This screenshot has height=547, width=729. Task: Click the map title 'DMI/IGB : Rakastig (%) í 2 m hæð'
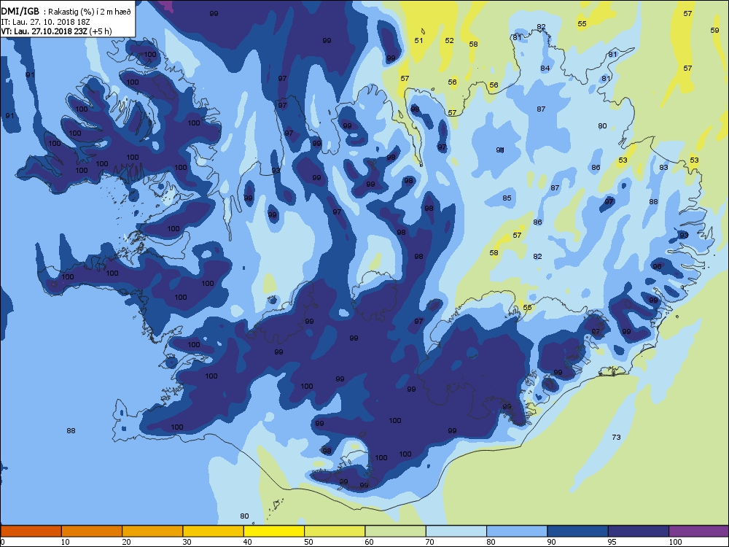66,12
